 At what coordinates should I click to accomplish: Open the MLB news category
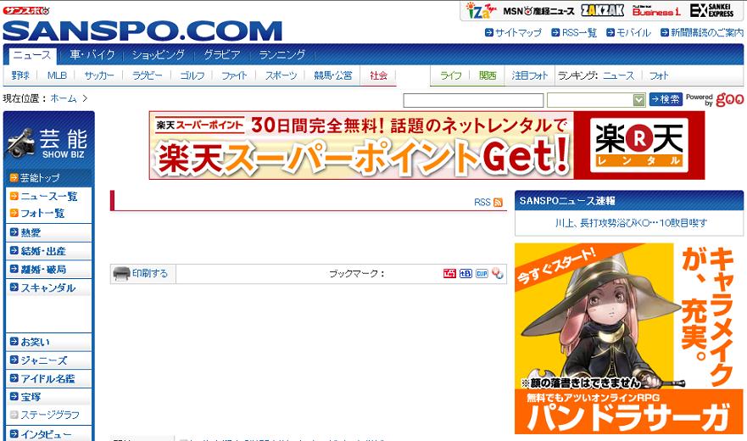pos(57,75)
